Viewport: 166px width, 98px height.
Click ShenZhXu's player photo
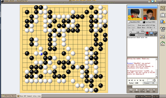(135, 15)
